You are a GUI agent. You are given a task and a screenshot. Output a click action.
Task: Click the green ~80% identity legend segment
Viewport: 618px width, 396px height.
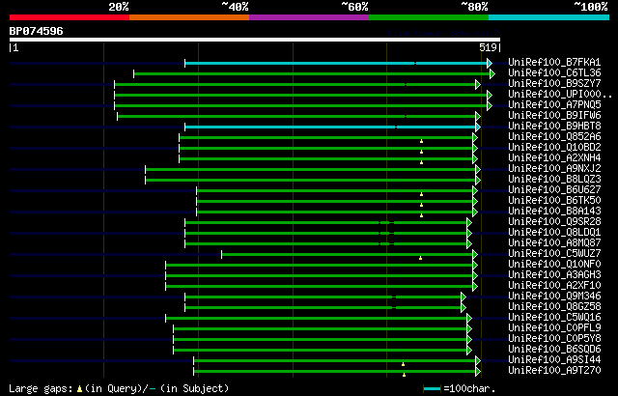[x=429, y=17]
